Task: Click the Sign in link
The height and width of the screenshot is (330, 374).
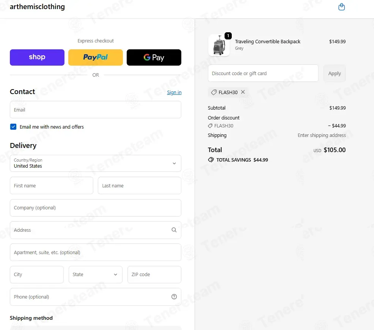Action: point(174,93)
